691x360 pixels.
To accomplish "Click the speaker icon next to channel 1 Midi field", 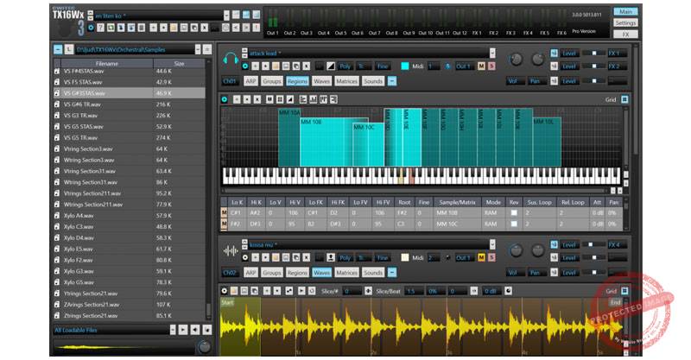I will click(x=447, y=66).
